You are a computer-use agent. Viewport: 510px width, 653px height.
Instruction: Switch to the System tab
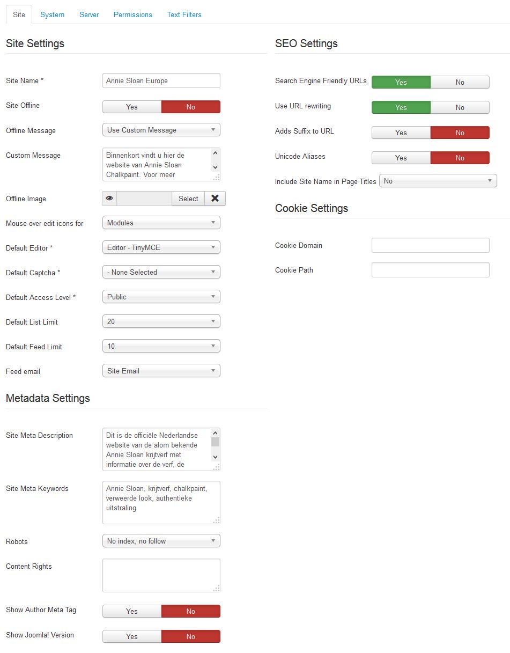(53, 14)
